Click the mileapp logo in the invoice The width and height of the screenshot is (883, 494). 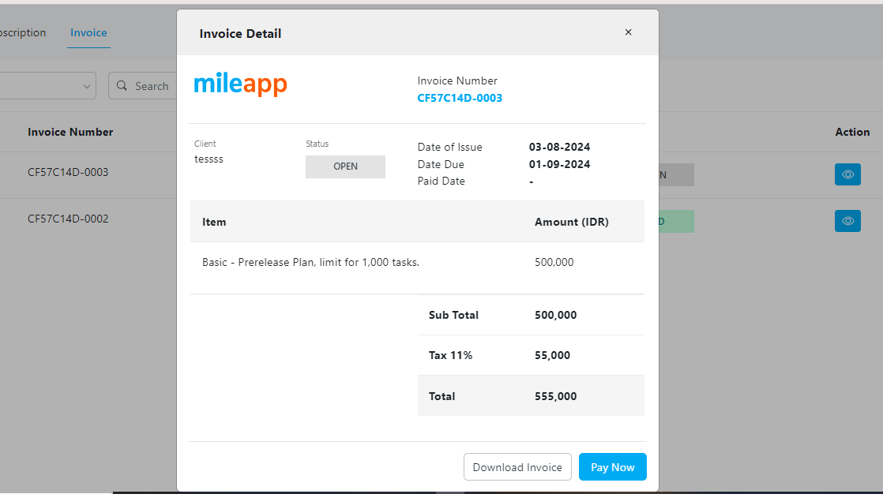[240, 84]
